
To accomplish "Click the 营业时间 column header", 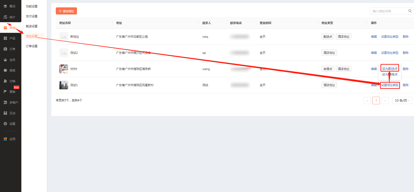I will tap(265, 23).
